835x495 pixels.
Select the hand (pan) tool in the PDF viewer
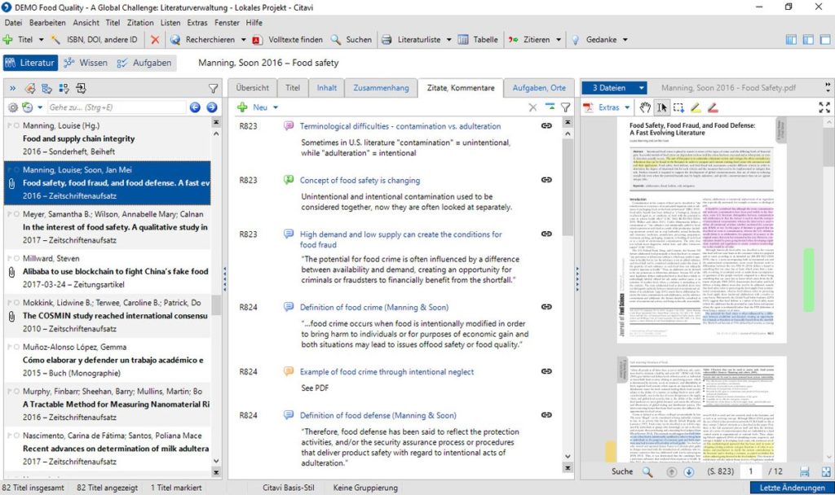(x=644, y=107)
